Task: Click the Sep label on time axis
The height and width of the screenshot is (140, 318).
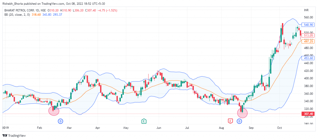Action: (251, 128)
